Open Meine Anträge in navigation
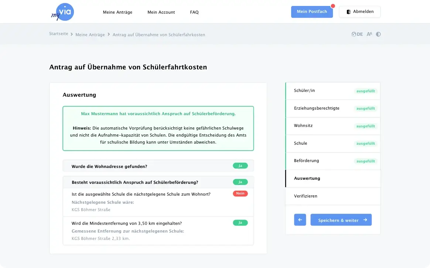Viewport: 430px width, 268px height. (x=117, y=12)
